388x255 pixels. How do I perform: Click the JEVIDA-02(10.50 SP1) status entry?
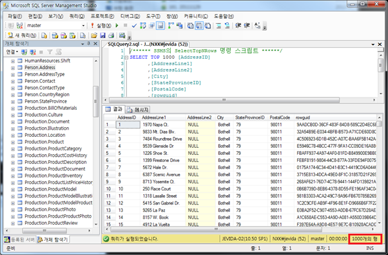[x=244, y=239]
